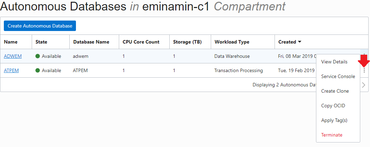Go to next page with chevron arrow
370x147 pixels.
click(x=363, y=85)
